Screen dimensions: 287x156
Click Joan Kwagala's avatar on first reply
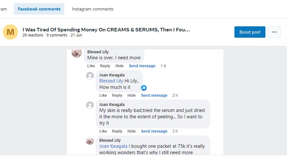pyautogui.click(x=90, y=76)
